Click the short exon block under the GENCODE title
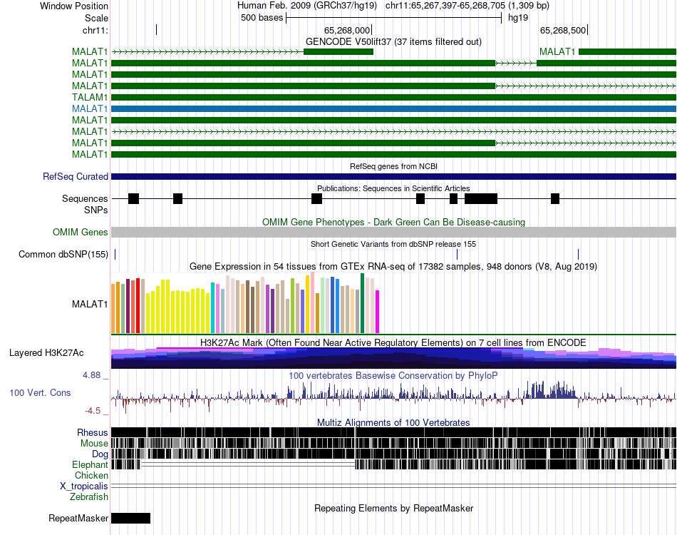677x535 pixels. (338, 52)
